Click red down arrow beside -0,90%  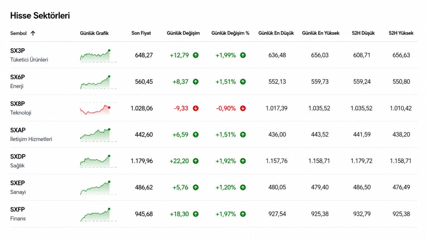click(x=243, y=108)
